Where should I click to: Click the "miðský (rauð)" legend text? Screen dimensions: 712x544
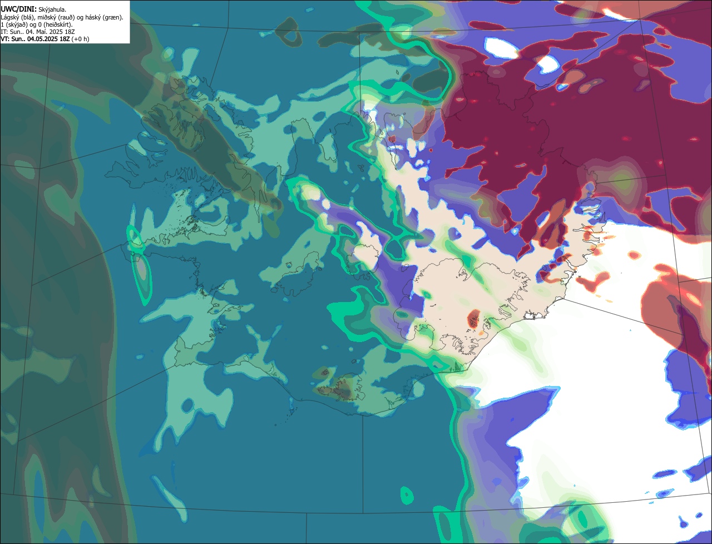coord(56,18)
